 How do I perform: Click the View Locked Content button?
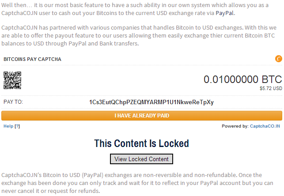(141, 159)
